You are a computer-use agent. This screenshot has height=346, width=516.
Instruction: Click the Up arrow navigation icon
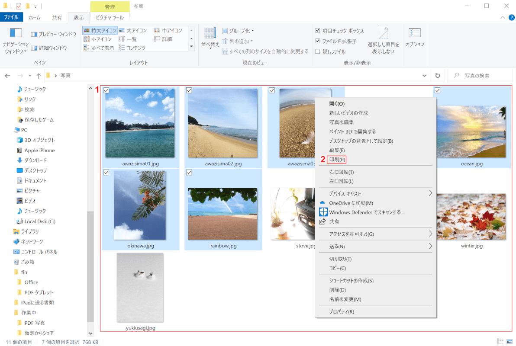(39, 76)
